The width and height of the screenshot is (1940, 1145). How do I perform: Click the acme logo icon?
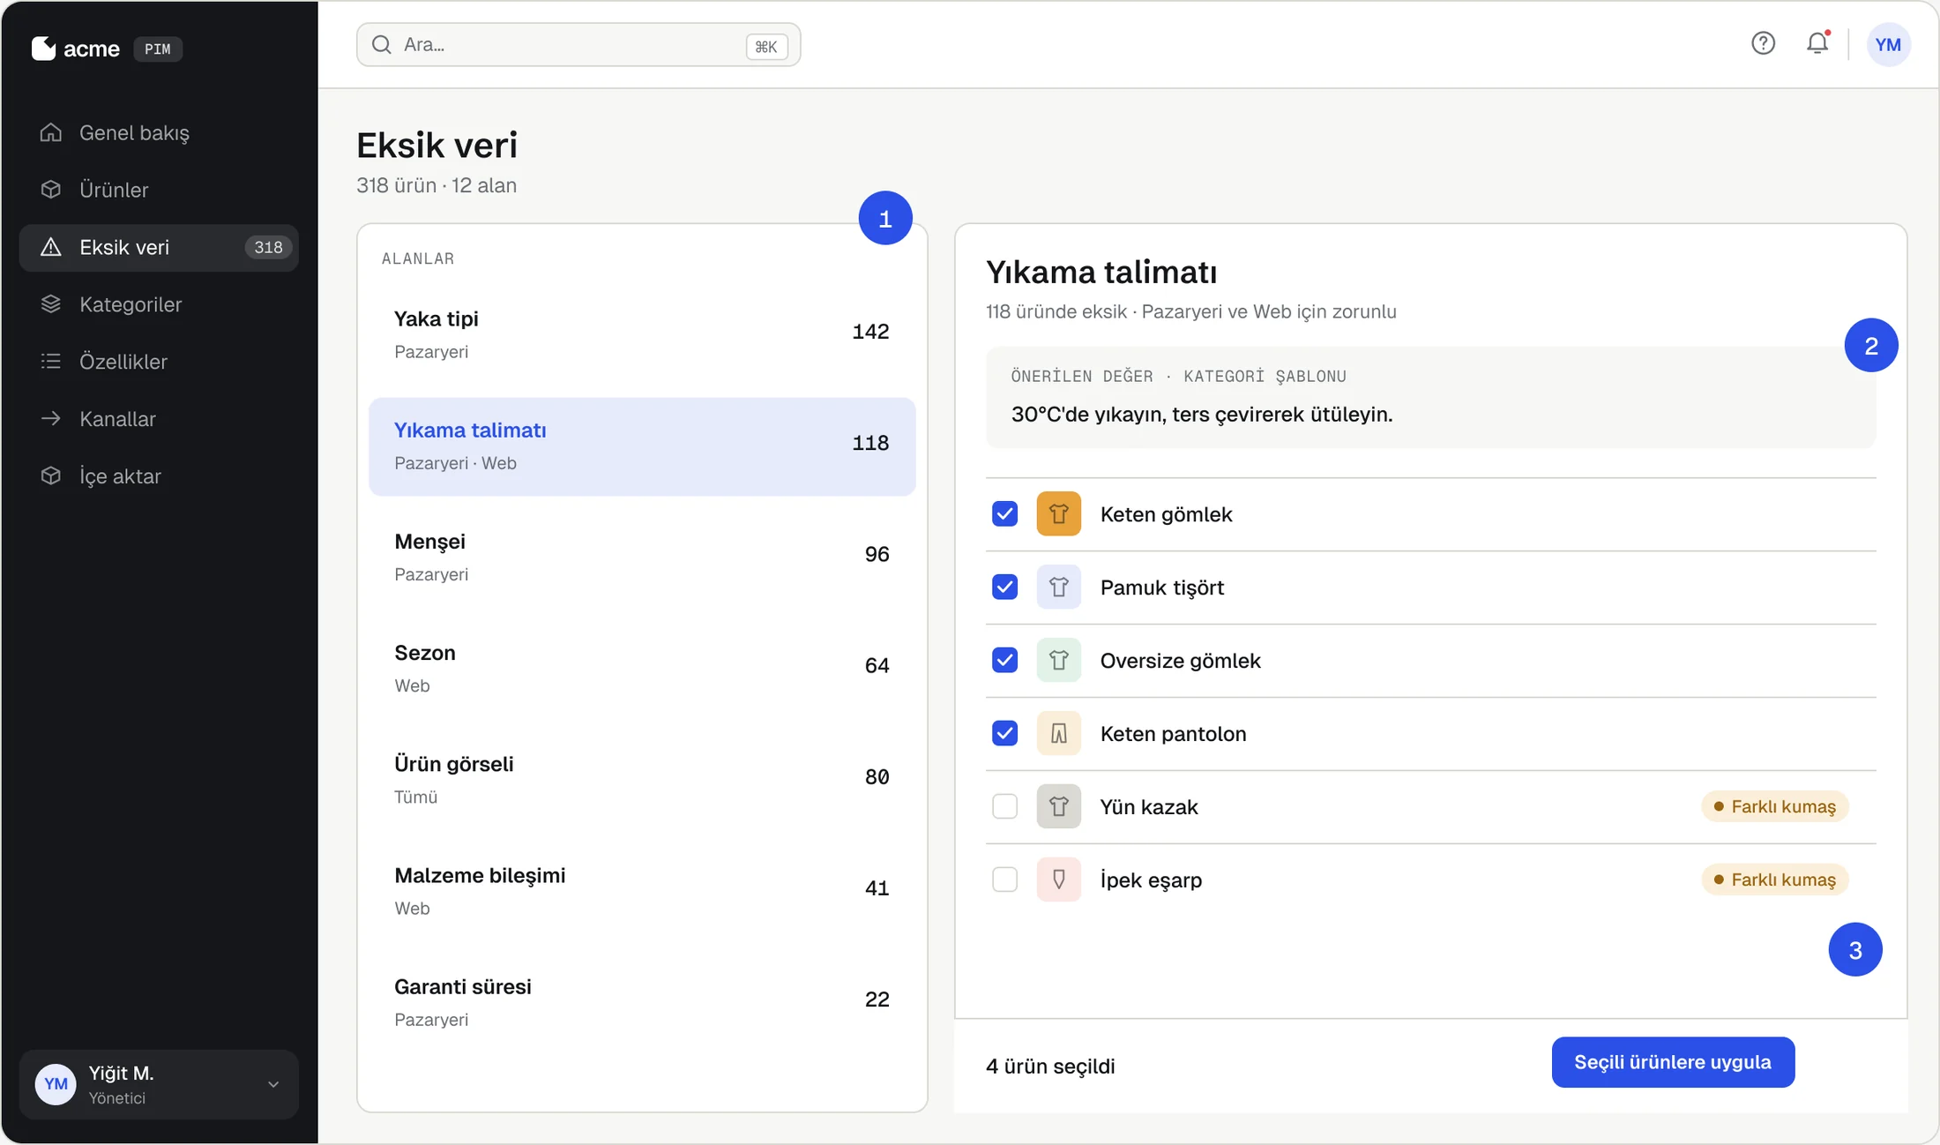point(43,49)
